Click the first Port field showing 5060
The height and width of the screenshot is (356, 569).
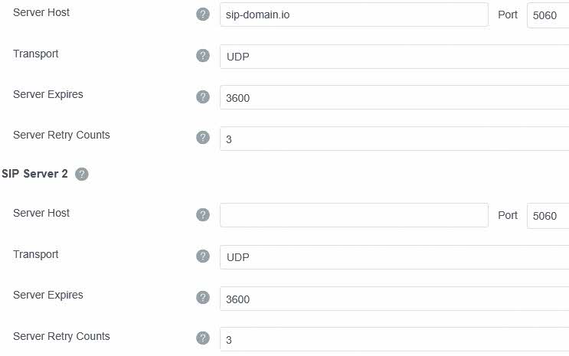click(548, 15)
